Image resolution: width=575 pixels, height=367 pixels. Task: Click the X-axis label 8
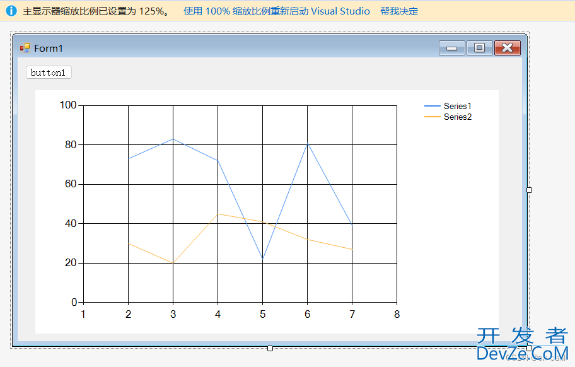[x=397, y=314]
